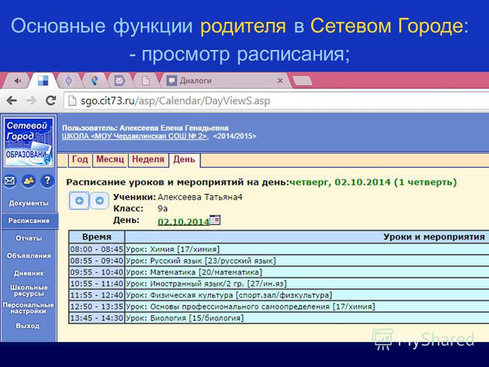Open the blank document browser tab
Screen dimensions: 489x367
click(145, 81)
